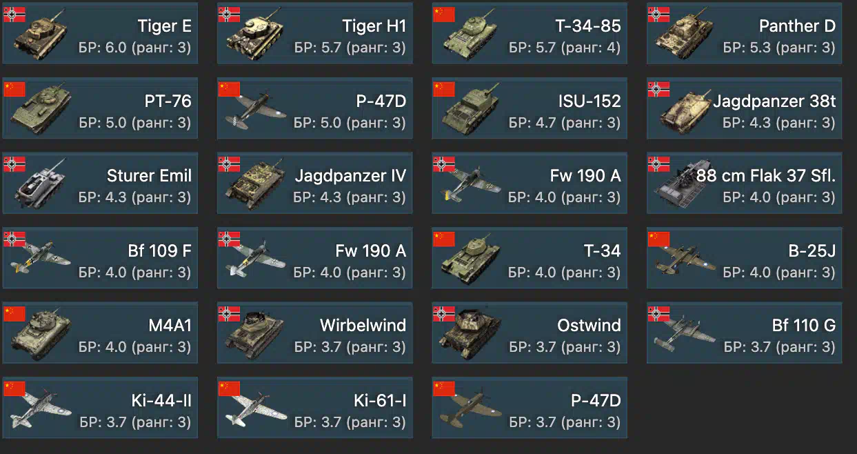
Task: Select the Jagdpanzer 38t card
Action: (744, 108)
